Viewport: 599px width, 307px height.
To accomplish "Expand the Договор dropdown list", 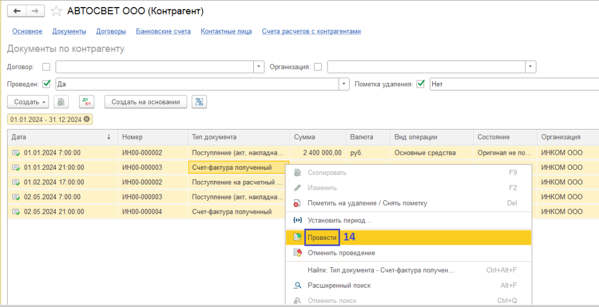I will (259, 67).
